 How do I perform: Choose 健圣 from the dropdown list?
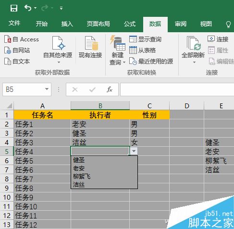point(104,160)
